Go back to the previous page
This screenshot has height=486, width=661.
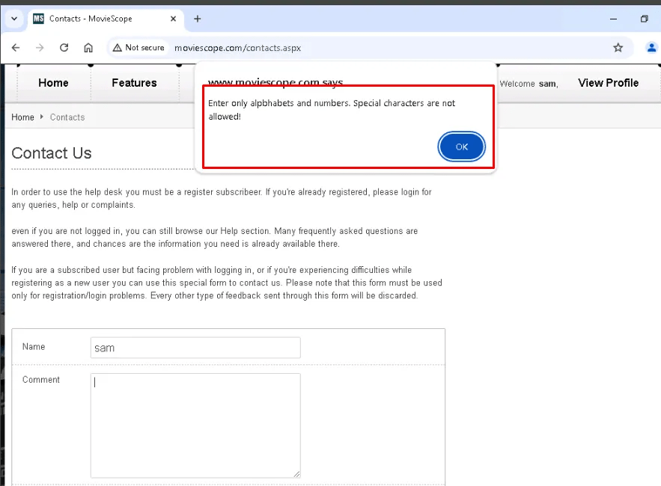coord(16,47)
